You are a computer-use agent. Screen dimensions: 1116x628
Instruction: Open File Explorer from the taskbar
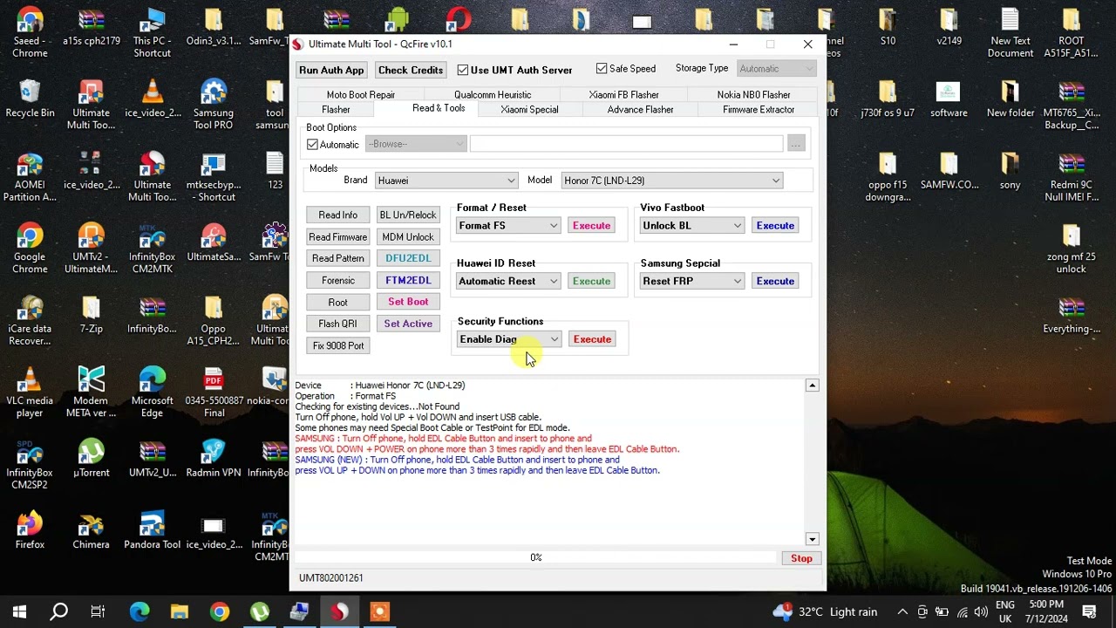point(180,612)
